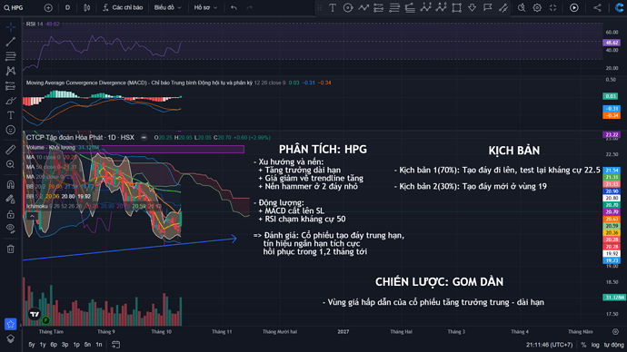Toggle magnet mode
Viewport: 627px width, 352px height.
[x=11, y=185]
